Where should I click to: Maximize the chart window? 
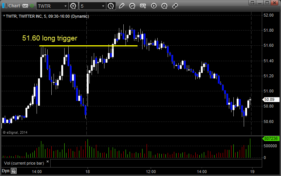pos(267,3)
